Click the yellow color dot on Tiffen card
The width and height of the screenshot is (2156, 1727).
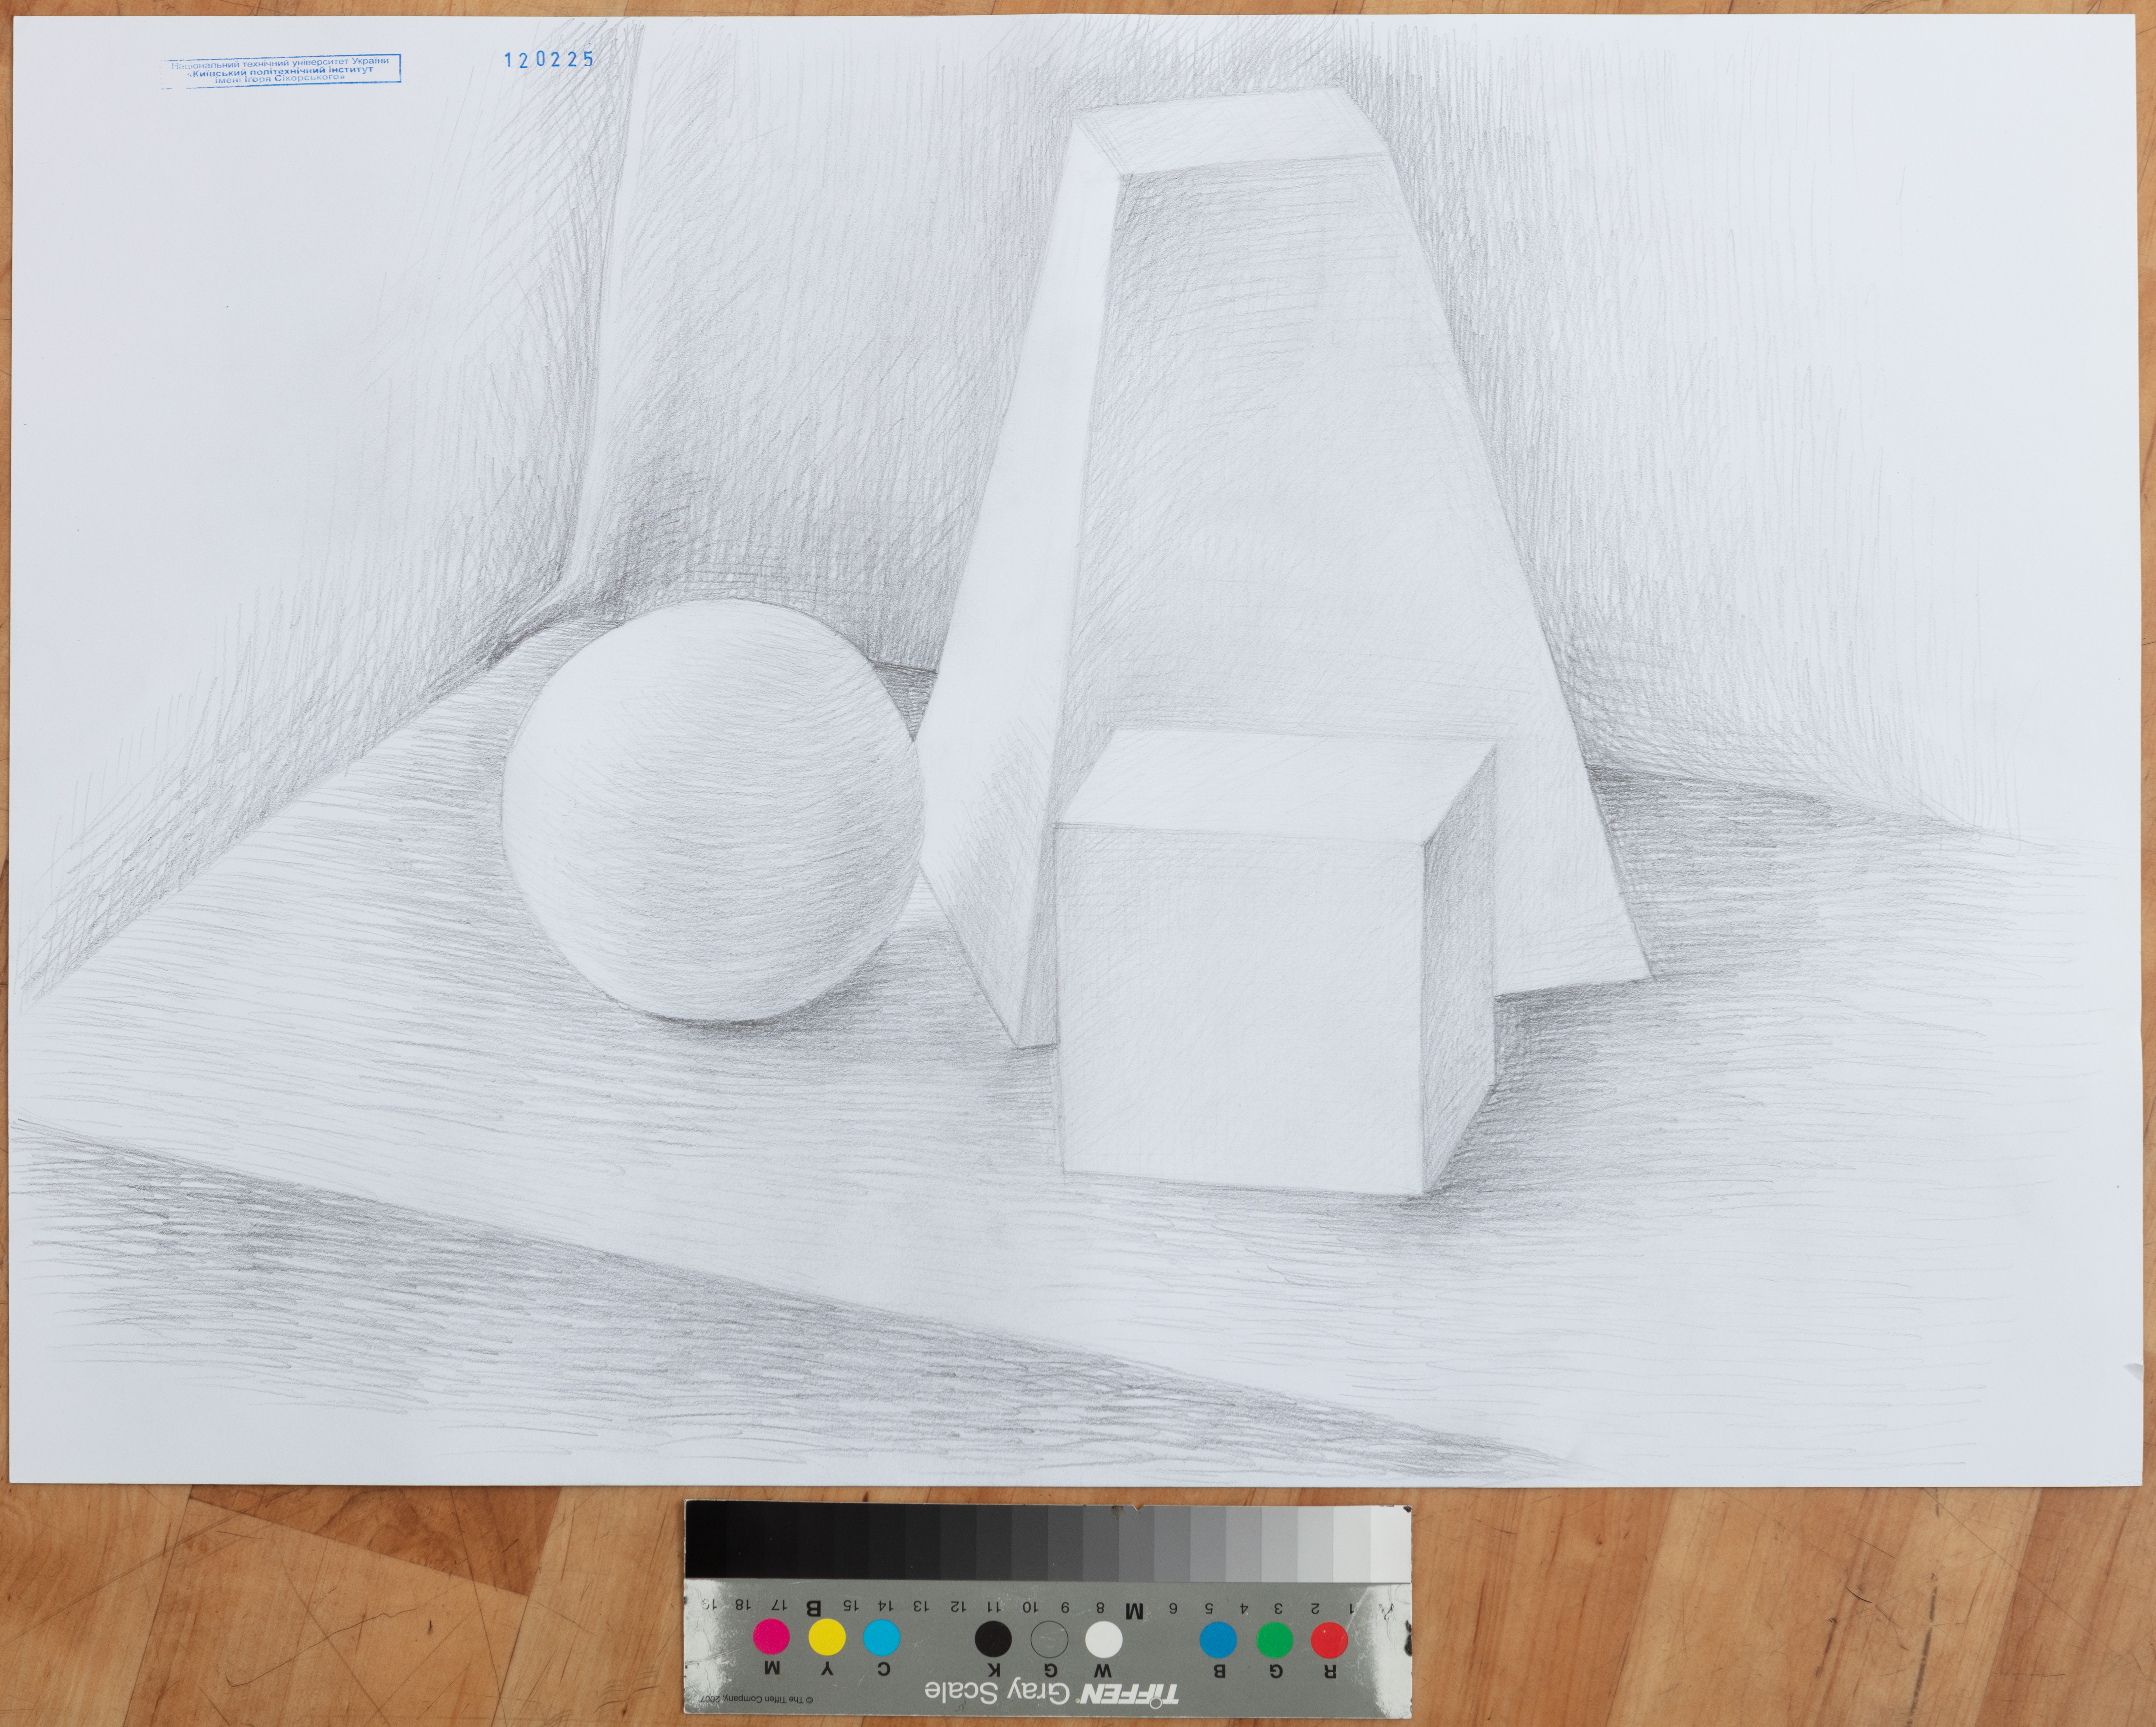pos(827,1637)
